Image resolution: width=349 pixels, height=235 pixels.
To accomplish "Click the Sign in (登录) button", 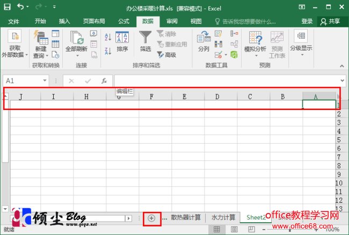I will pos(307,21).
